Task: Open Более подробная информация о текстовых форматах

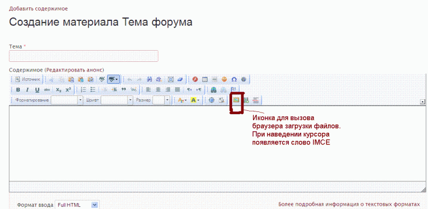Action: [x=349, y=204]
